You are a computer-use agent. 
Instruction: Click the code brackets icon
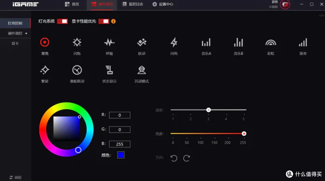coord(321,16)
